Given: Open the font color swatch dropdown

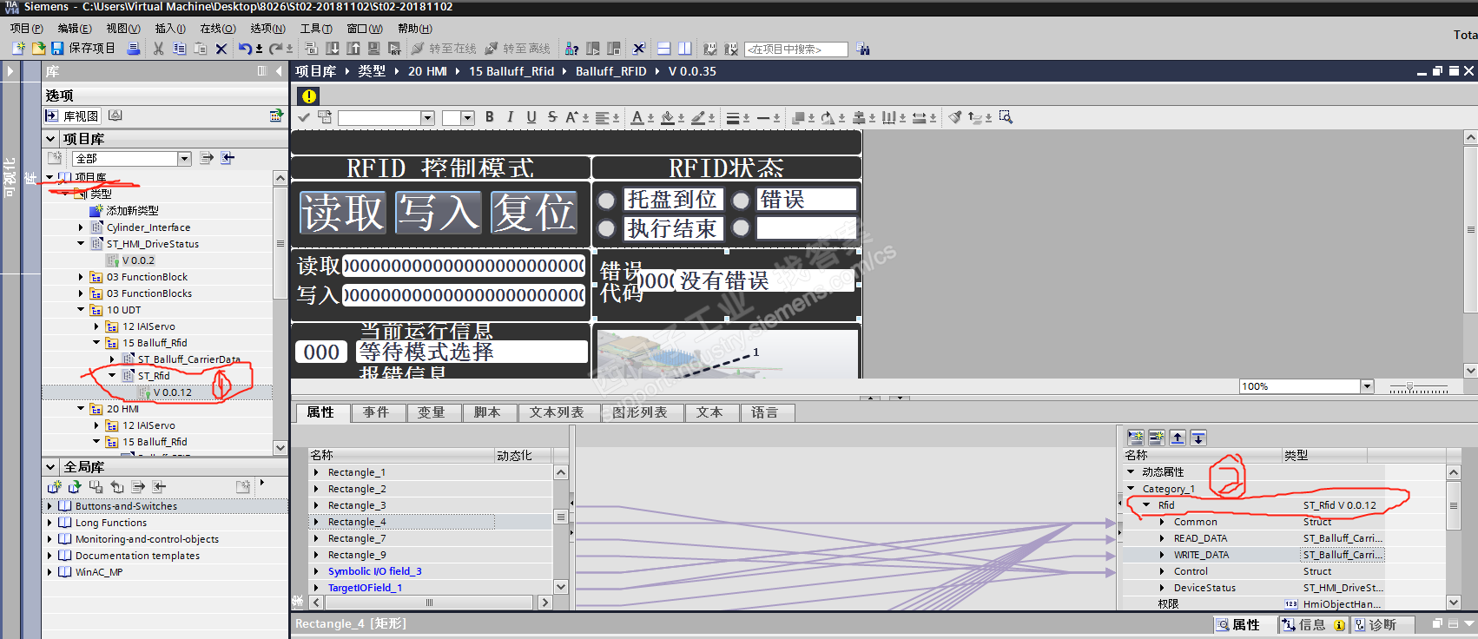Looking at the screenshot, I should [x=643, y=117].
